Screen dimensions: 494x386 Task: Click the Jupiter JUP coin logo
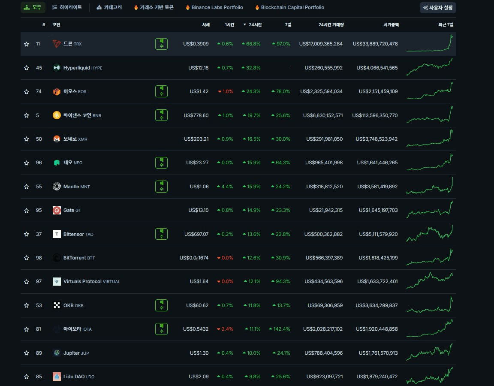tap(57, 353)
